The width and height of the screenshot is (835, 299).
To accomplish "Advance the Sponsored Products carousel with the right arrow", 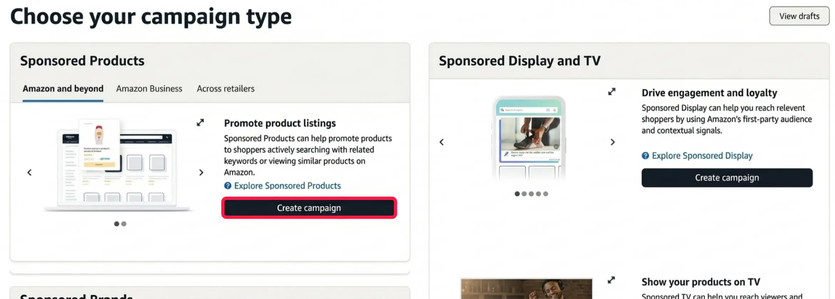I will (x=201, y=172).
